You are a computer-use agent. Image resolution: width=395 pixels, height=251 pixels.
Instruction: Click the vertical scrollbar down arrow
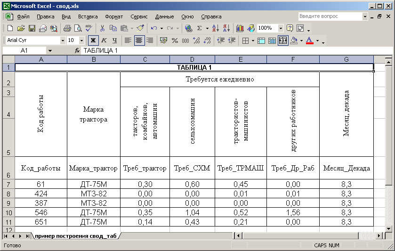click(388, 229)
